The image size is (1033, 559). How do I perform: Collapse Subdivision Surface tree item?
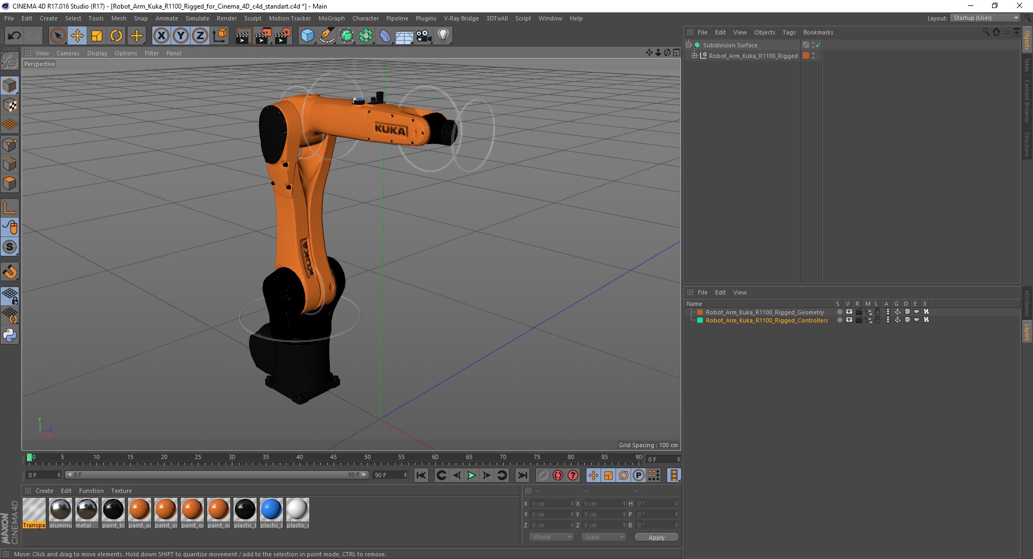[689, 45]
